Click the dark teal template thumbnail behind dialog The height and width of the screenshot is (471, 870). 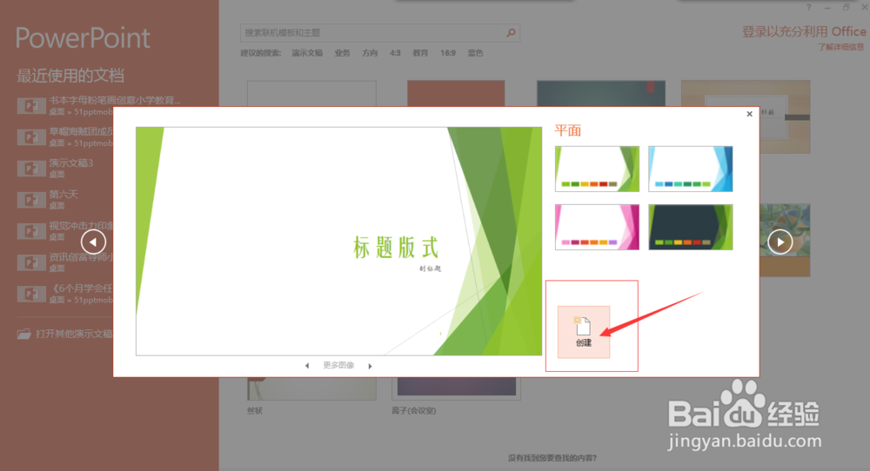pos(601,94)
